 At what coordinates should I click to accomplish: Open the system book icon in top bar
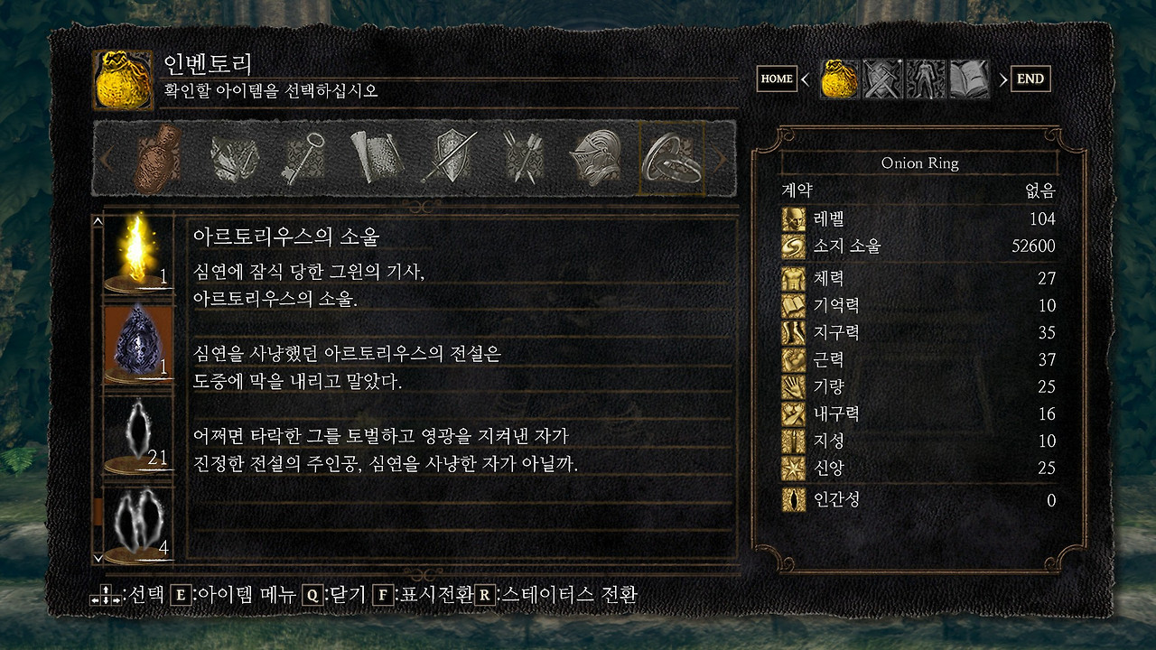pyautogui.click(x=969, y=79)
